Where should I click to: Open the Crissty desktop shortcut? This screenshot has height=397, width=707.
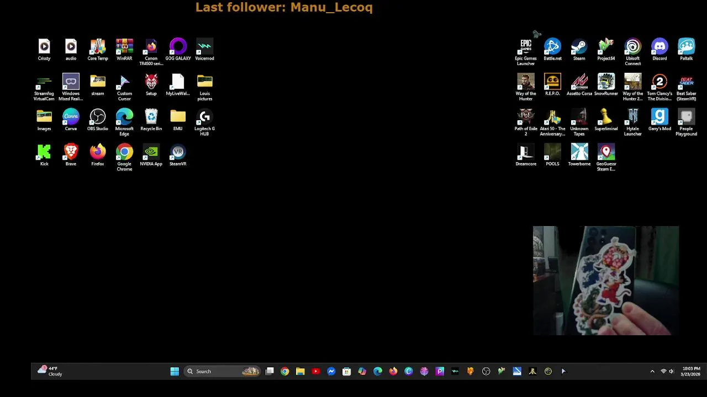[44, 50]
